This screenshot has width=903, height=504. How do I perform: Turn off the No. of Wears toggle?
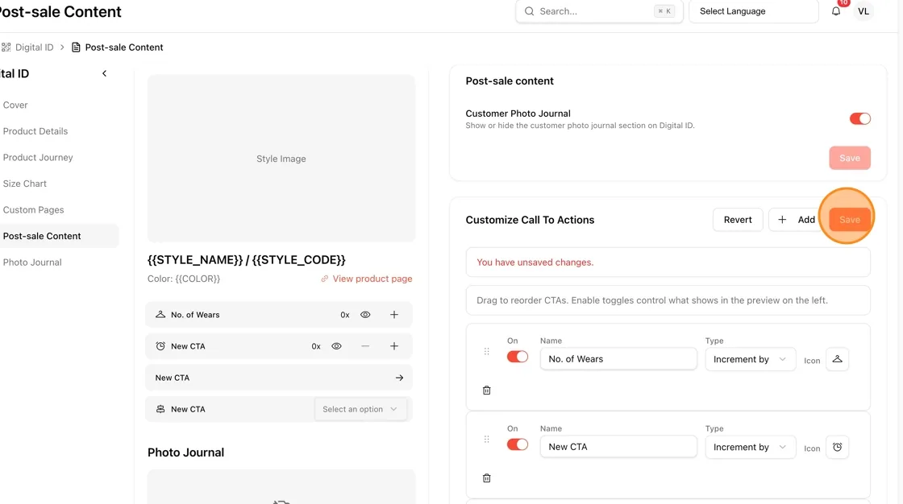click(x=517, y=357)
